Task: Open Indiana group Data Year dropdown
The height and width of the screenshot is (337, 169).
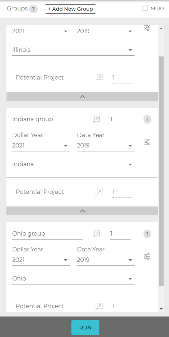Action: 106,146
